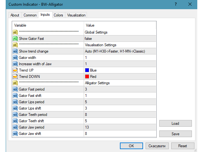Select the blue color swatch for Trend UP

[x=87, y=70]
